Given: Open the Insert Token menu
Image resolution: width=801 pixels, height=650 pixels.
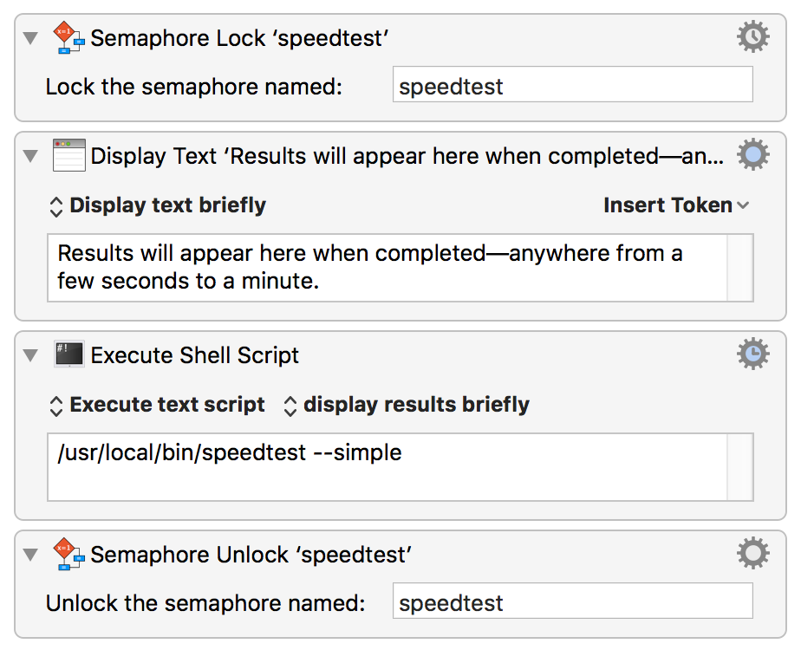Looking at the screenshot, I should (x=676, y=205).
